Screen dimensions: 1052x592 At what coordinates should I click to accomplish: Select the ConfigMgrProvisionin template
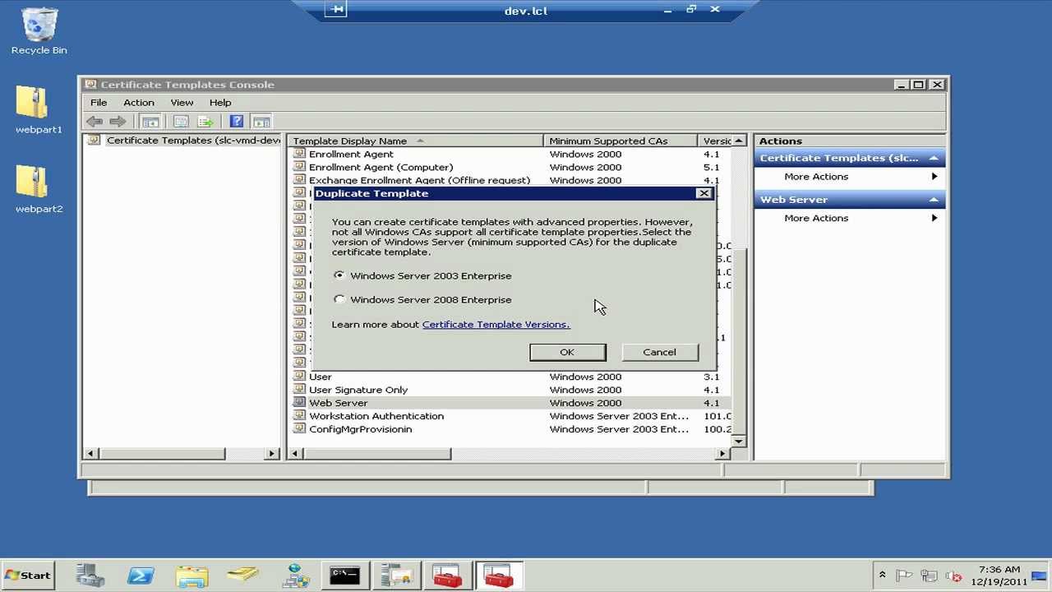(361, 429)
